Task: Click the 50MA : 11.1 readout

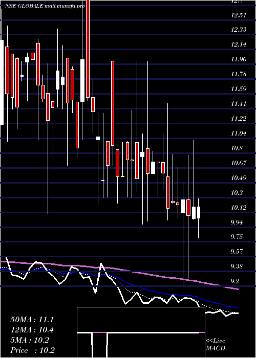Action: pyautogui.click(x=32, y=320)
